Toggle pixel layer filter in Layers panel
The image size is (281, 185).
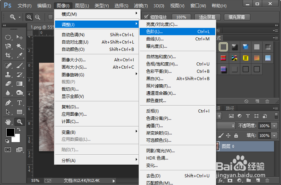pyautogui.click(x=231, y=116)
